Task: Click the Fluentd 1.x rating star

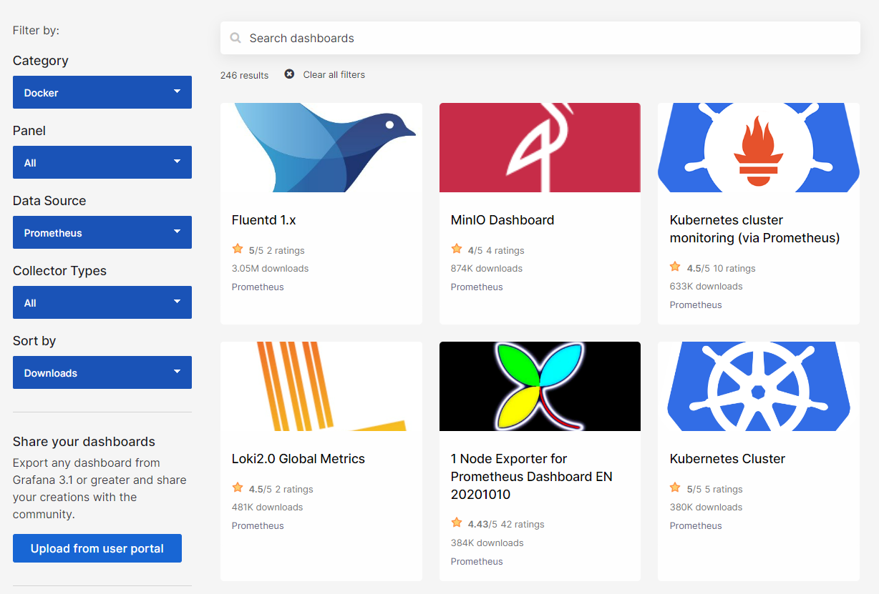Action: [x=238, y=249]
